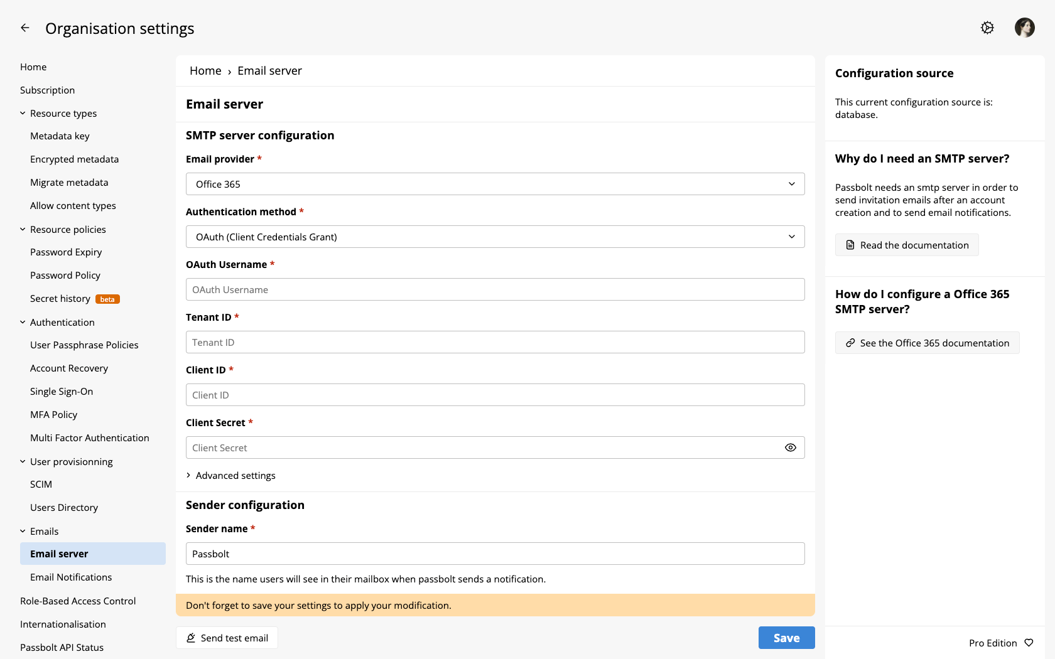Screen dimensions: 1055x659
Task: Click the back arrow next to Organisation settings
Action: [x=25, y=28]
